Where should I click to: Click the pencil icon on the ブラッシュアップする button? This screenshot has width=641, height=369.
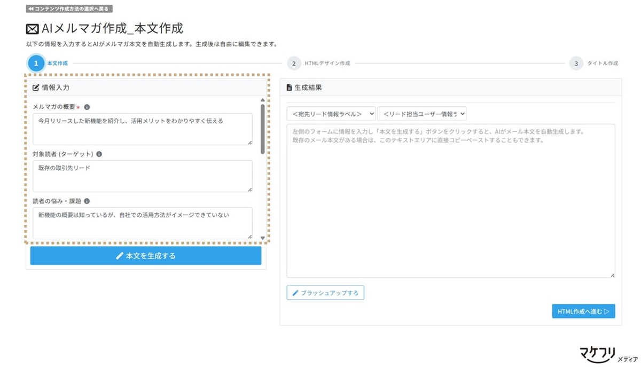coord(295,293)
